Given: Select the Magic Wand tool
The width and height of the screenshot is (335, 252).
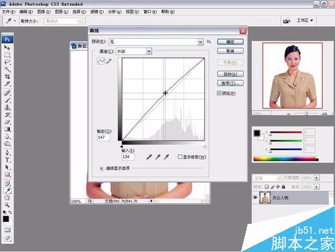Looking at the screenshot, I should pos(7,69).
